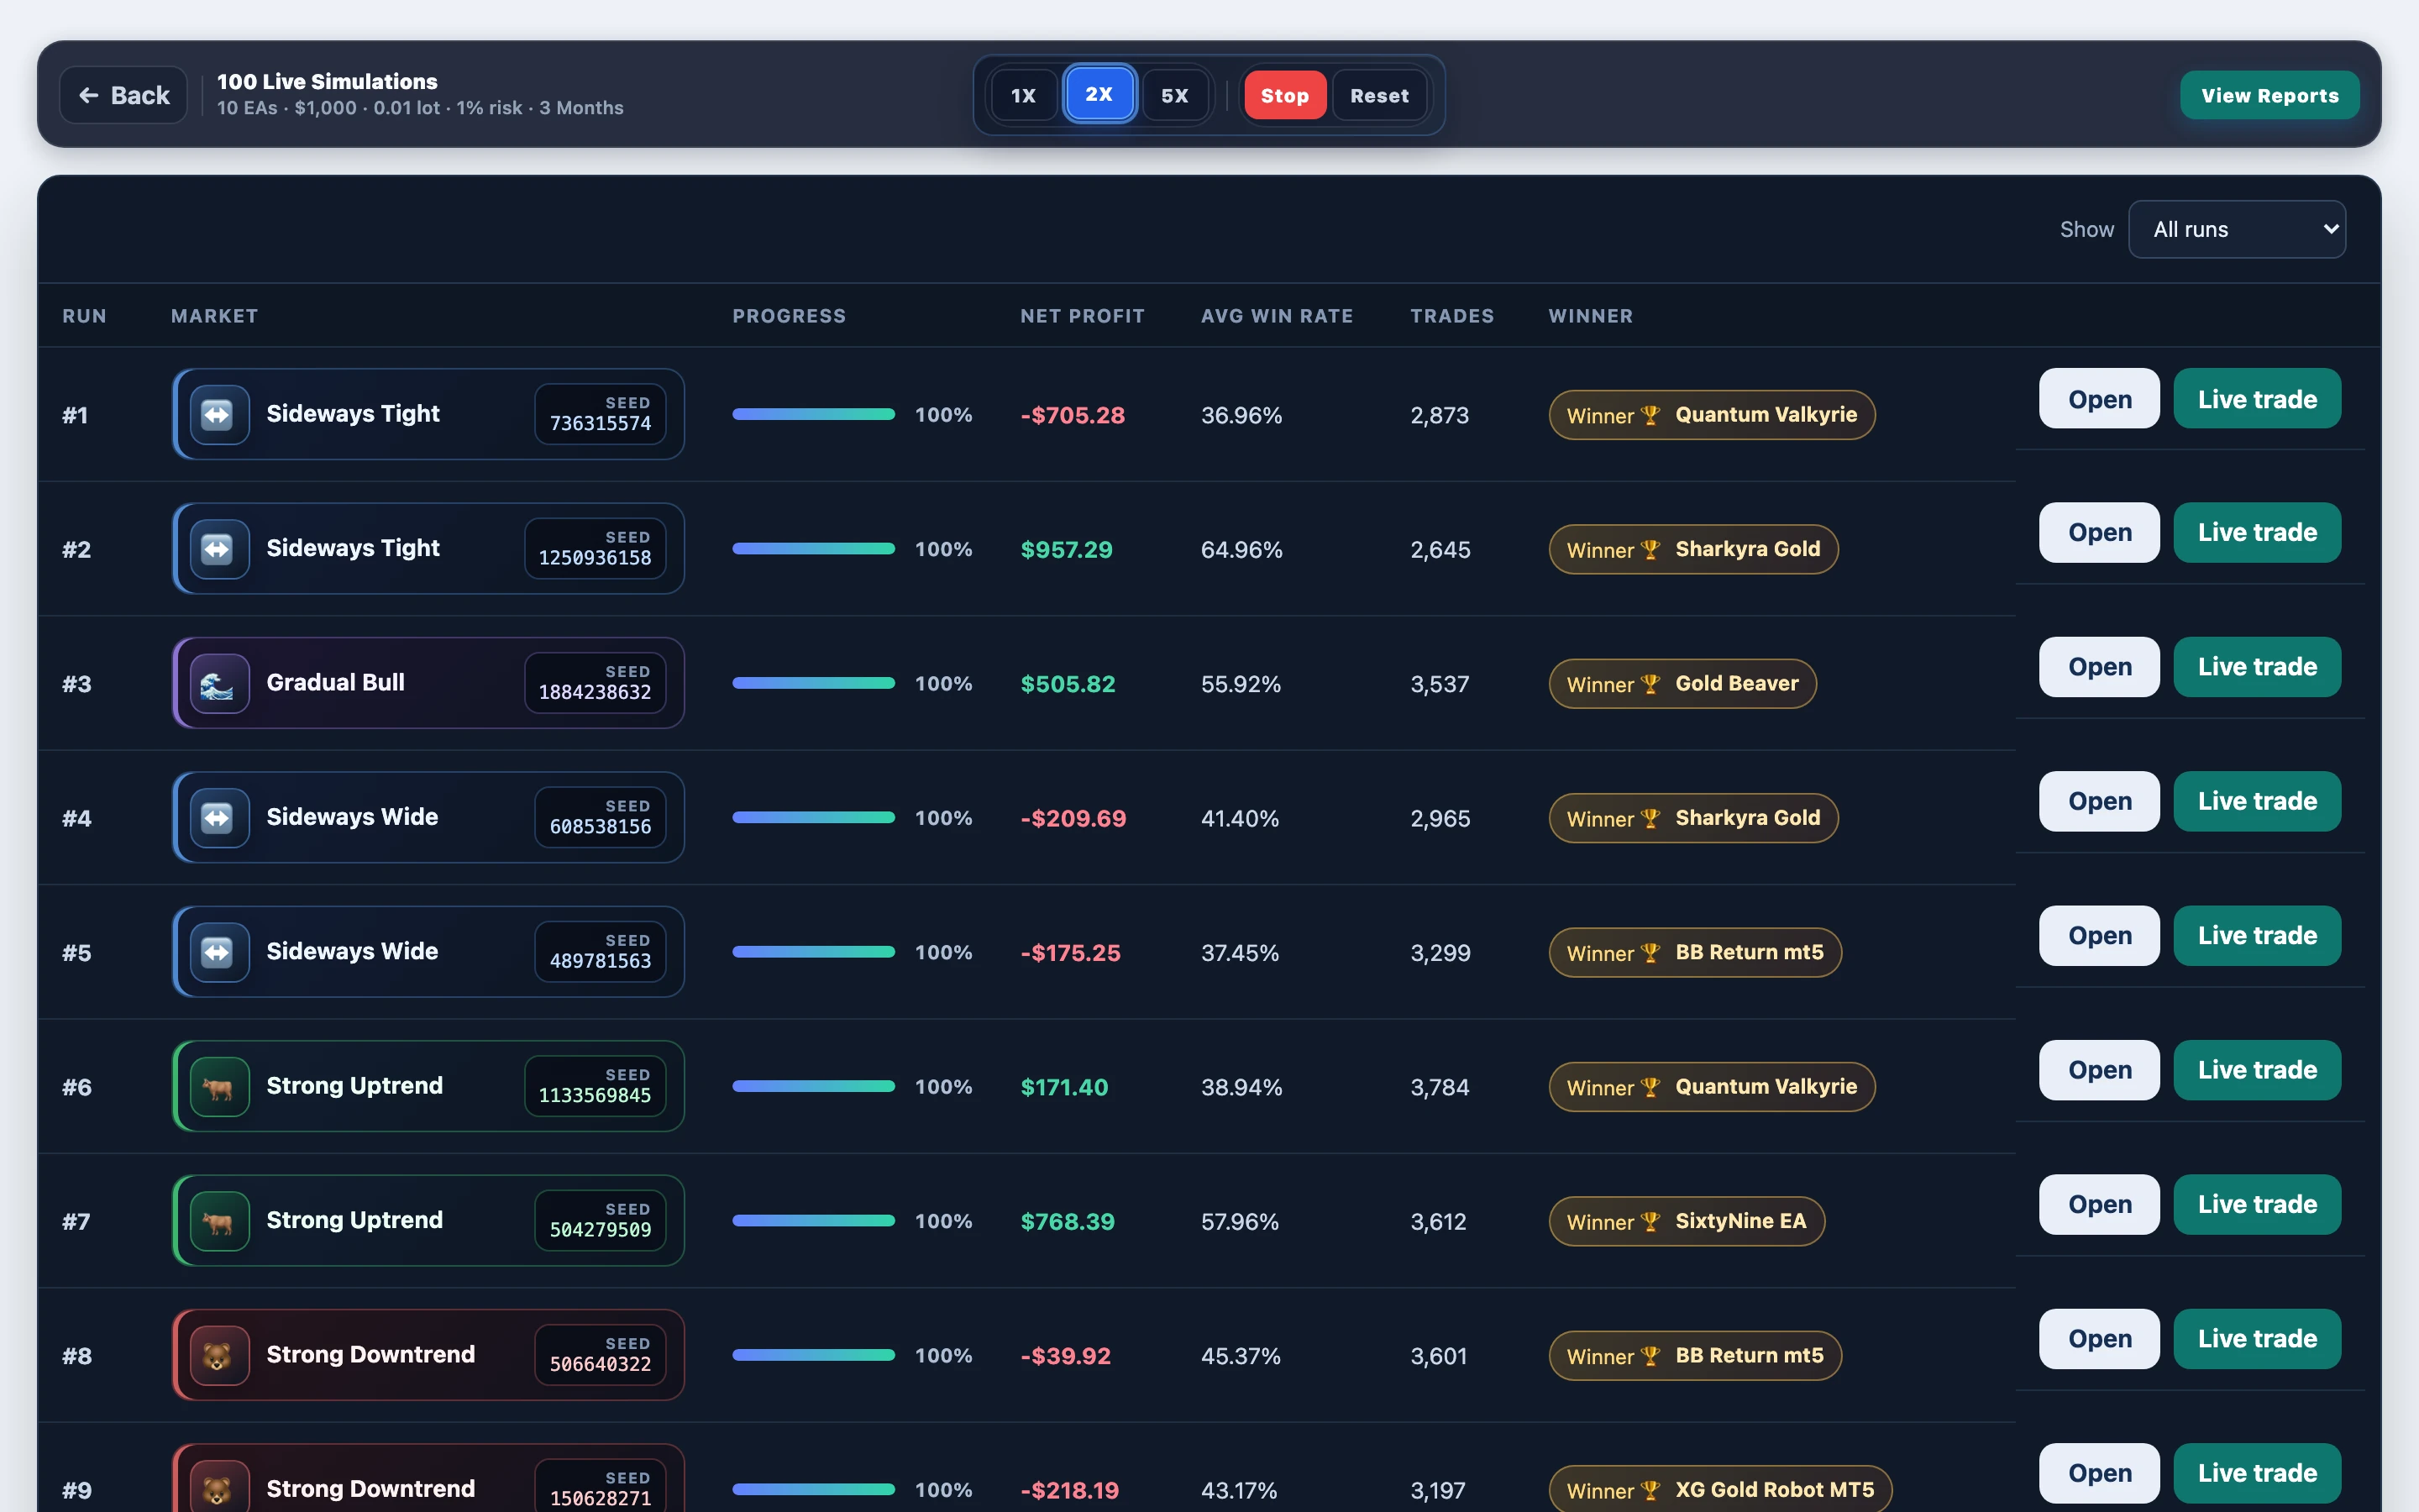The image size is (2419, 1512).
Task: Set simulation speed to 1X
Action: click(x=1024, y=95)
